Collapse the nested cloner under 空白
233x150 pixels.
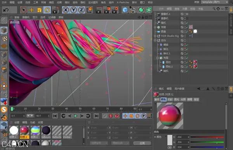[157, 58]
